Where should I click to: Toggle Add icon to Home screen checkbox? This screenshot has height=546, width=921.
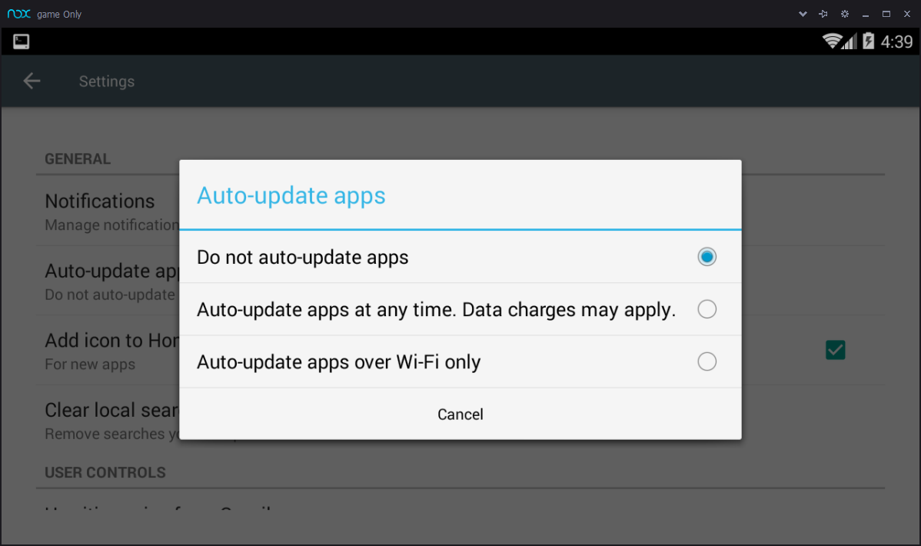835,350
